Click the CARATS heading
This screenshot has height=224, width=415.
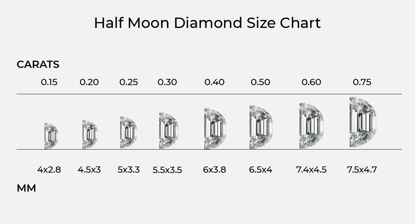(x=38, y=64)
